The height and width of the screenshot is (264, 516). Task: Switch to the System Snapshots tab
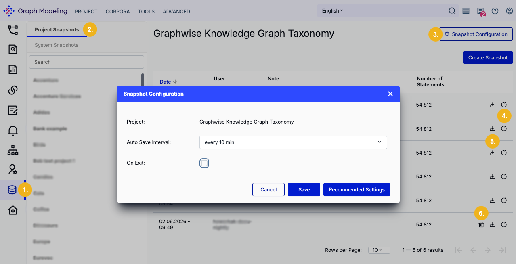(57, 45)
